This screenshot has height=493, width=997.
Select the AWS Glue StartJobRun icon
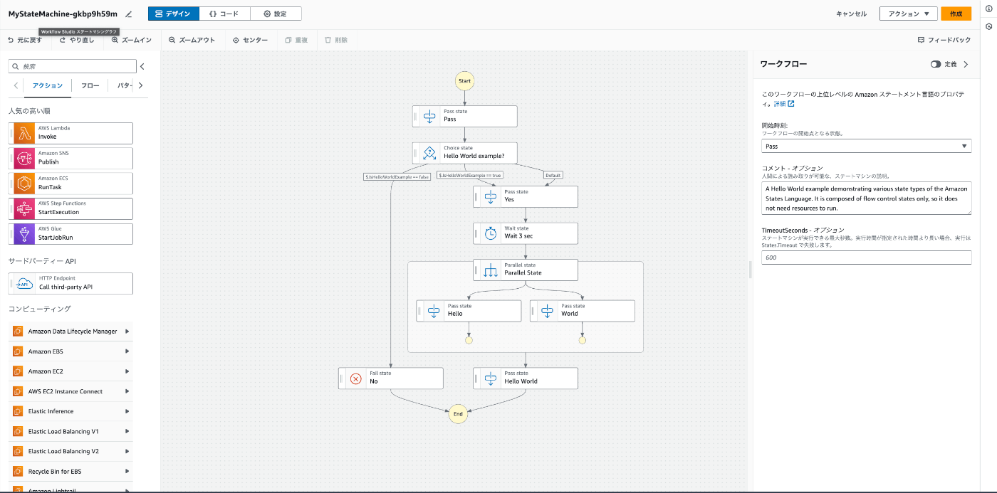tap(24, 234)
